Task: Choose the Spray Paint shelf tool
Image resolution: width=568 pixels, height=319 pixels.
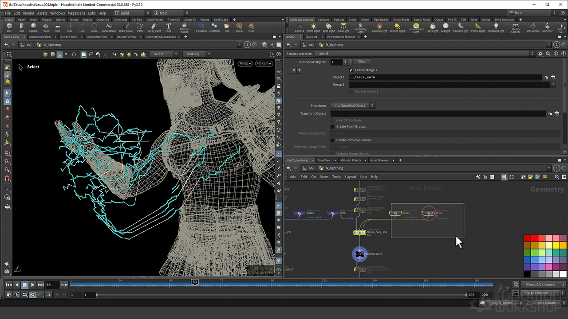Action: (x=154, y=27)
